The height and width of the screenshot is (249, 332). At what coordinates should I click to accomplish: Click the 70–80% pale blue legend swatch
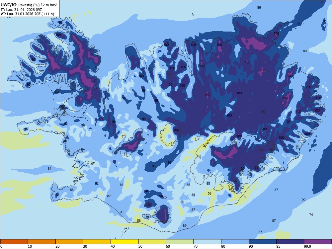click(x=207, y=242)
